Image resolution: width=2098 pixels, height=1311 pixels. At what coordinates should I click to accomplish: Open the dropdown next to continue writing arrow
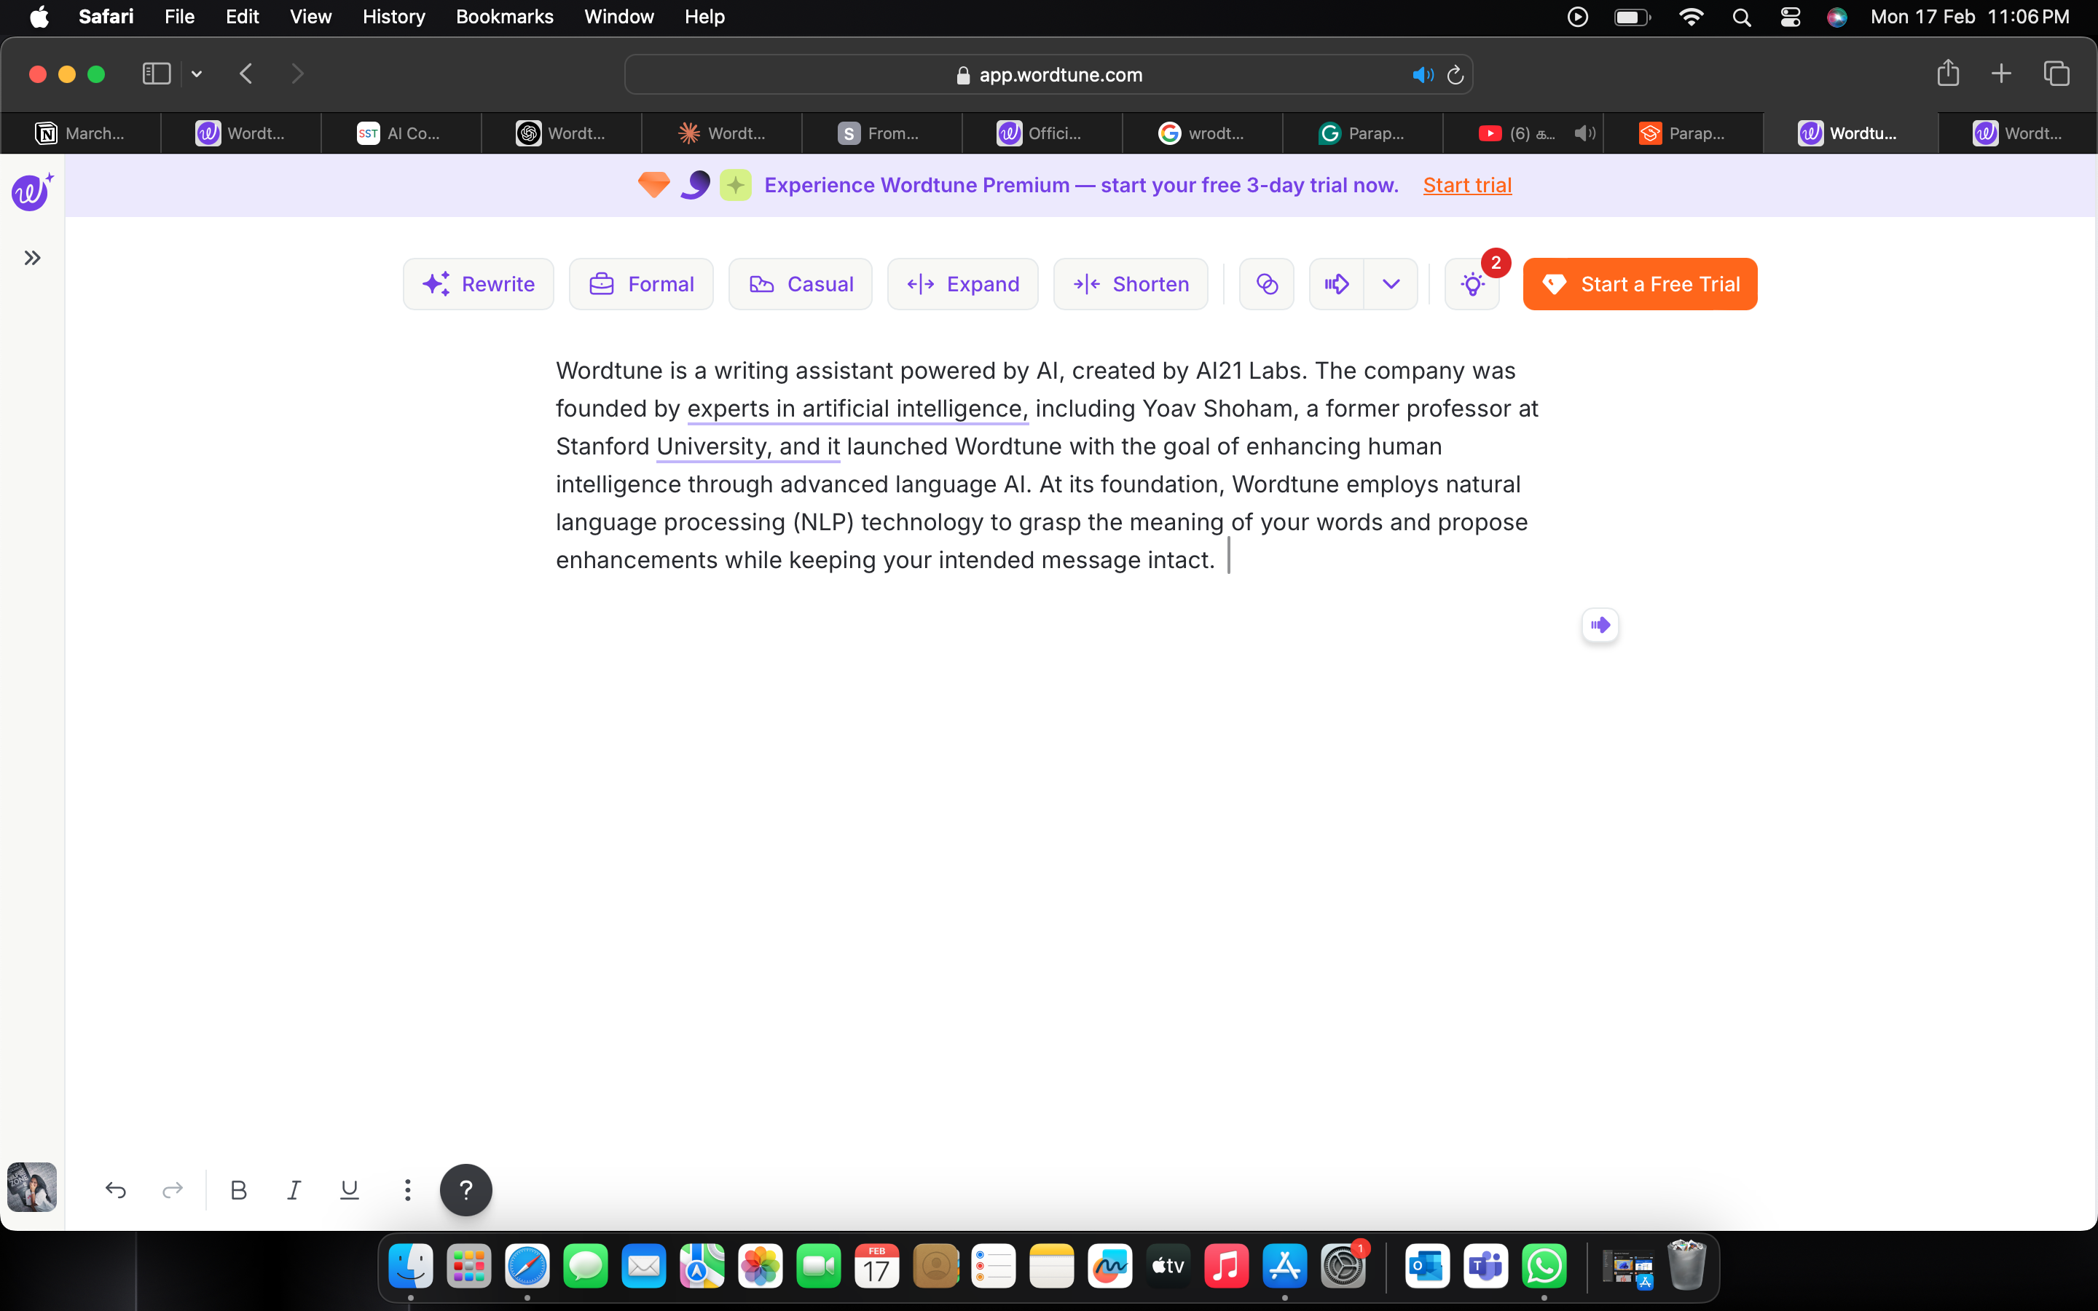(x=1391, y=283)
